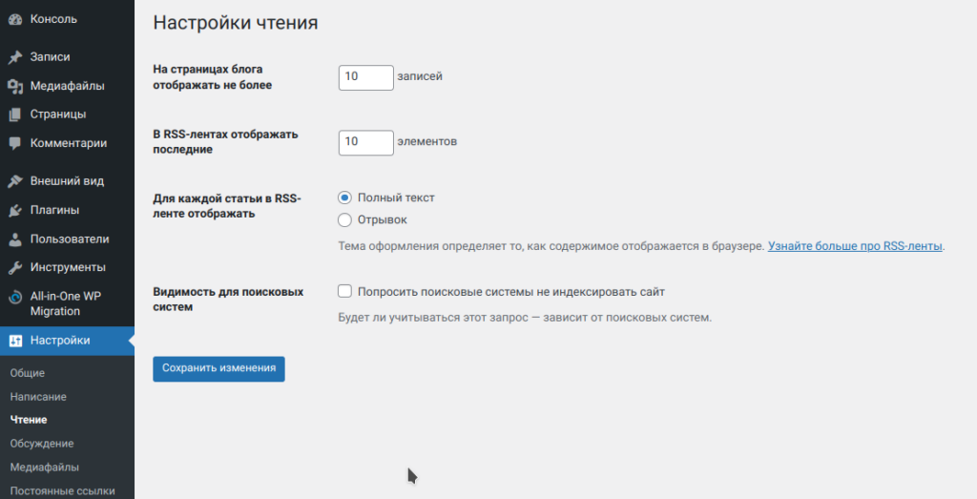The image size is (977, 499).
Task: Click the All-in-One WP Migration icon
Action: click(15, 297)
